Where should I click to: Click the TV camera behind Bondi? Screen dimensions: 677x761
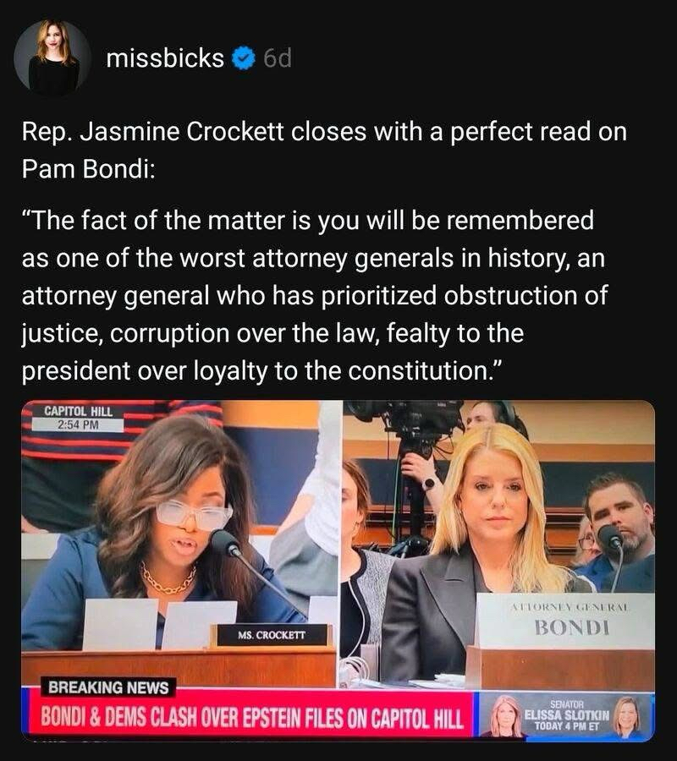[x=408, y=422]
